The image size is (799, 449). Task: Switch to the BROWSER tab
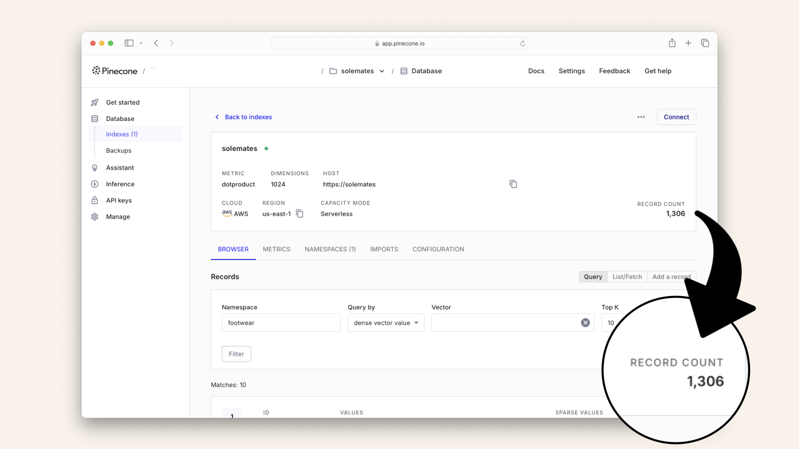(233, 249)
